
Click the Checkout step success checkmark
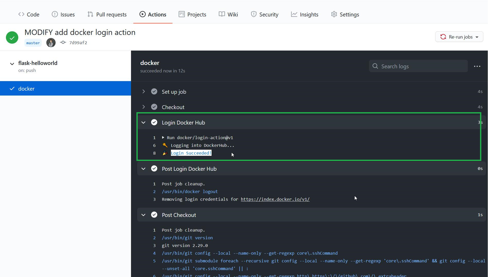[154, 107]
